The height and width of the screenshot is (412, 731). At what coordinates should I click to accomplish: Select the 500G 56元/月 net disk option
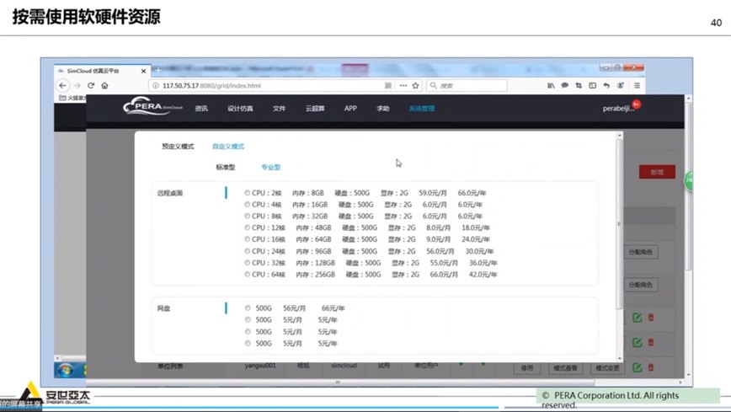coord(247,308)
